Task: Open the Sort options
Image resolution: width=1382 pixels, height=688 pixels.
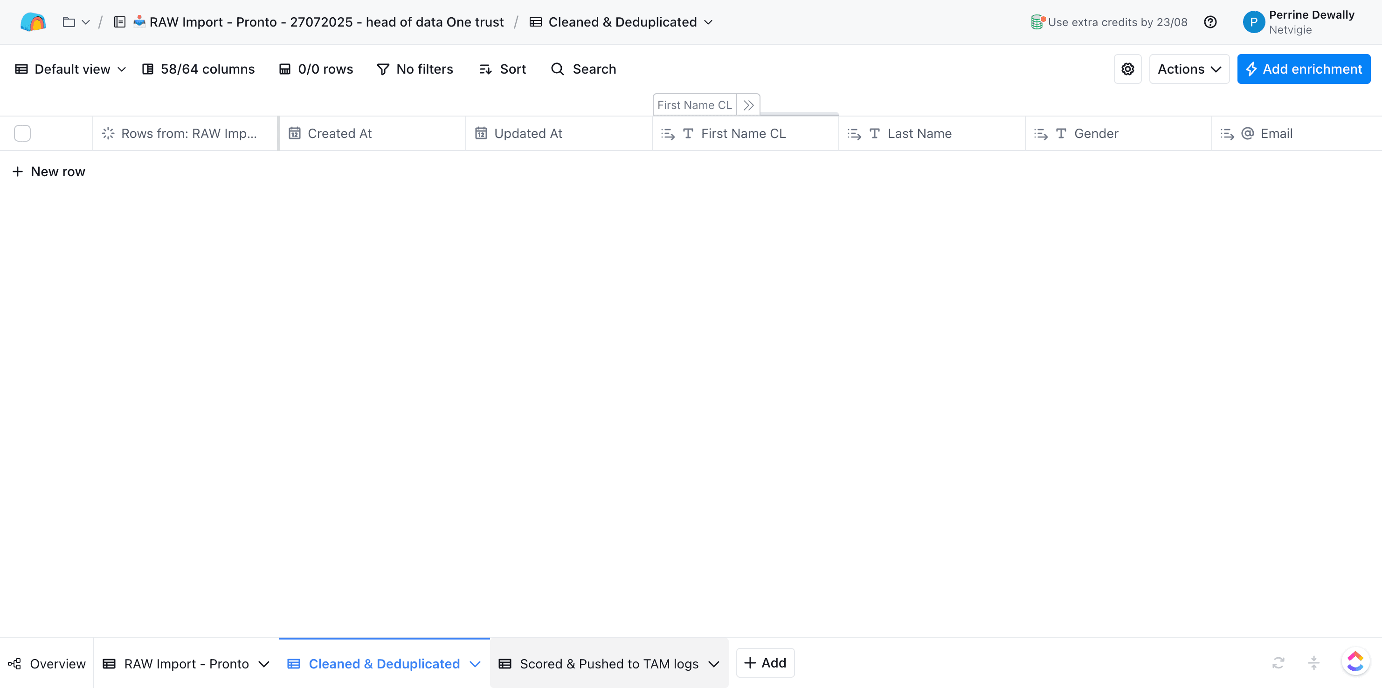Action: click(x=503, y=69)
